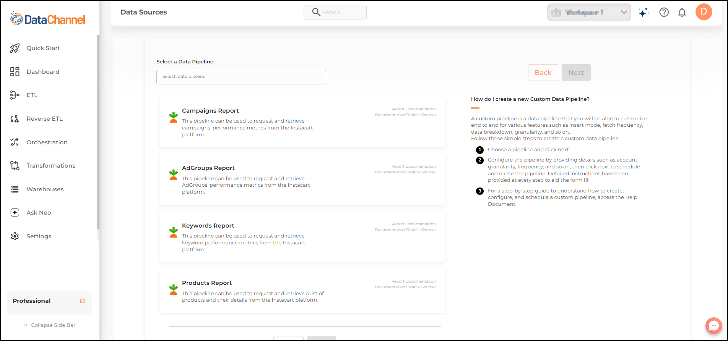Click Campaigns Report Instacart carrot icon
The width and height of the screenshot is (728, 341).
pos(174,118)
